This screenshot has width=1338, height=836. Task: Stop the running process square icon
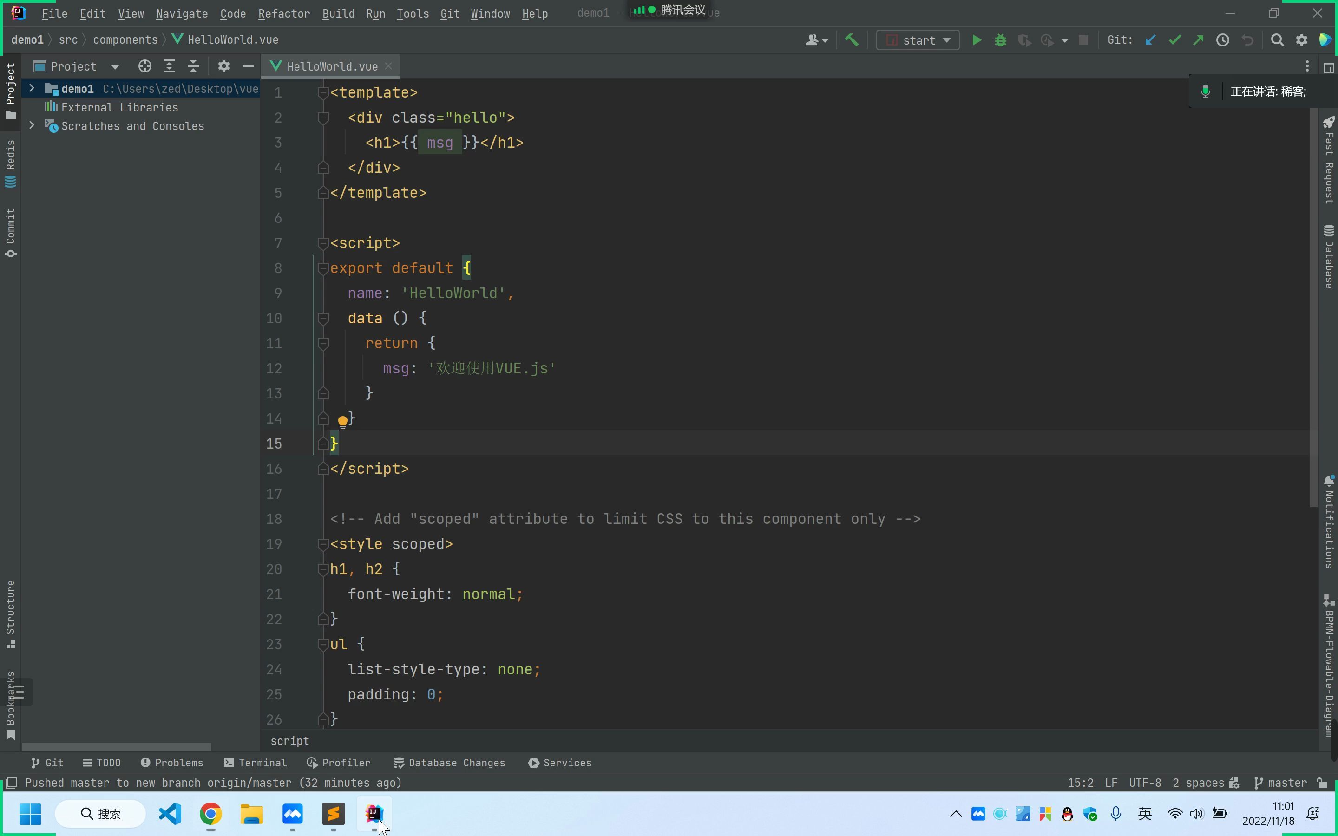[x=1083, y=40]
